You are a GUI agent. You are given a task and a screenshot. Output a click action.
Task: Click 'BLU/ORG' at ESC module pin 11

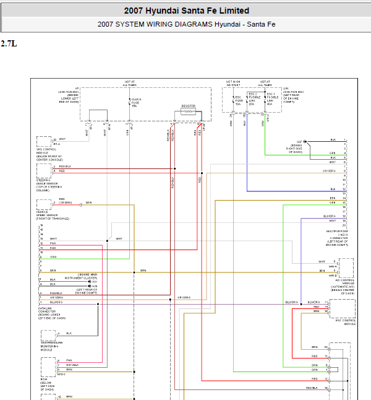point(313,302)
